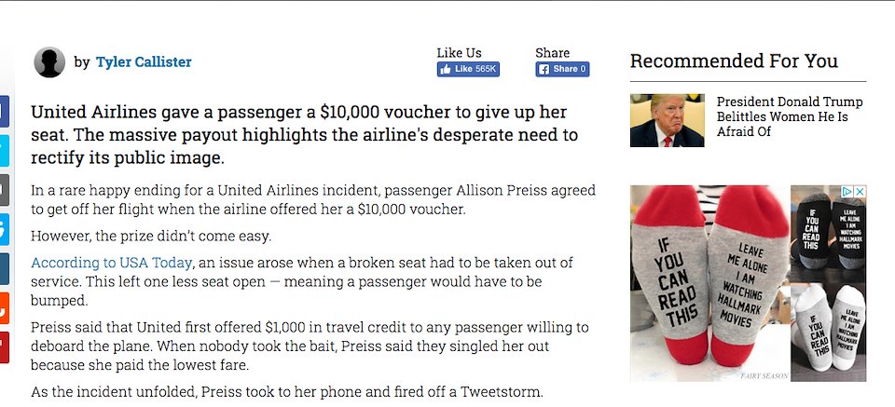Click the AdChoices triangle icon on ad
Viewport: 895px width, 407px height.
pos(848,192)
